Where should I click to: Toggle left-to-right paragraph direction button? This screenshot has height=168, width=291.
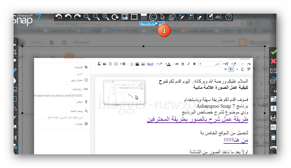click(x=225, y=69)
